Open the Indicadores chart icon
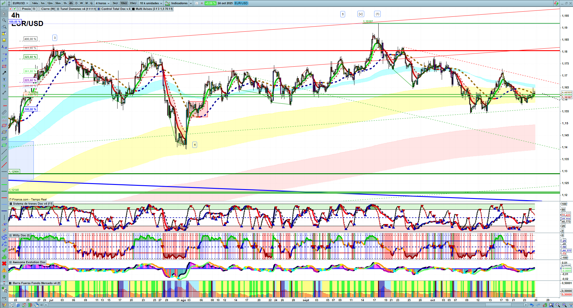The image size is (573, 308). pyautogui.click(x=168, y=3)
